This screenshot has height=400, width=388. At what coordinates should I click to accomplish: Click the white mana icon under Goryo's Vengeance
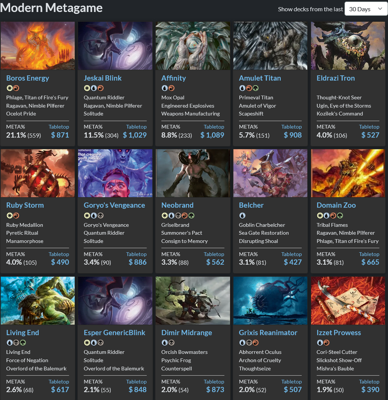[x=87, y=216]
